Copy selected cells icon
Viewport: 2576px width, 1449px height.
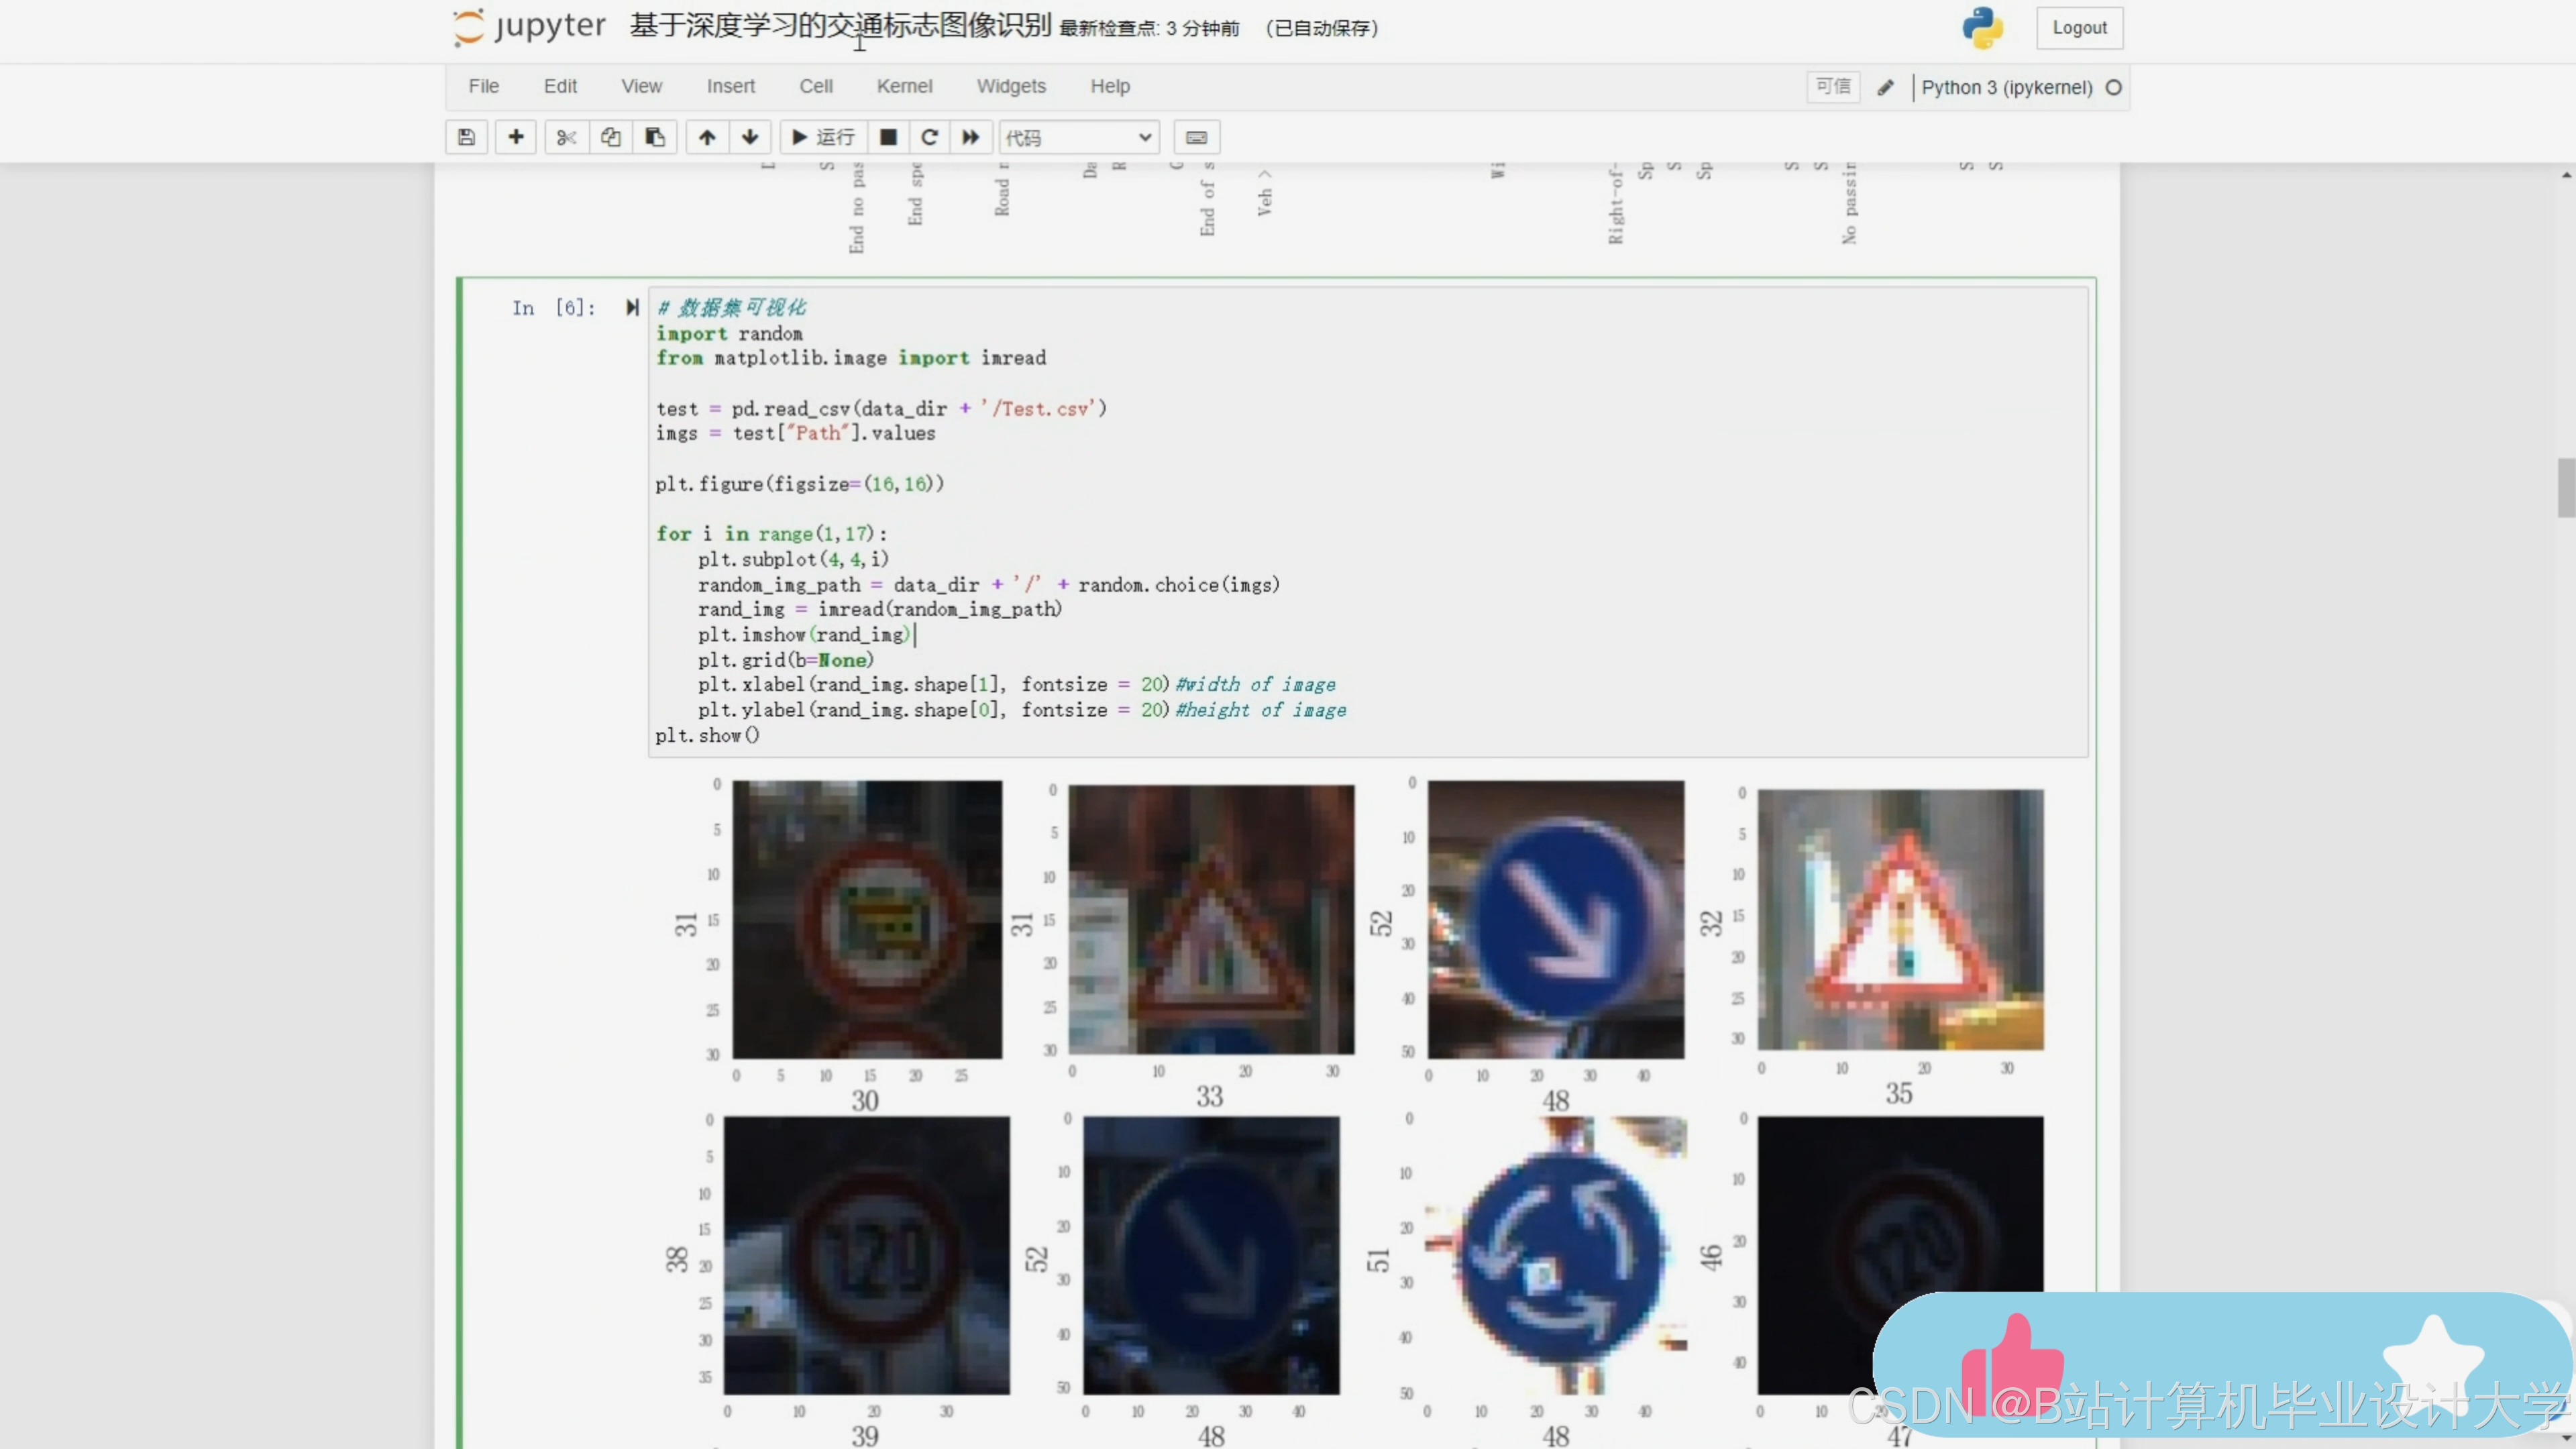(610, 137)
